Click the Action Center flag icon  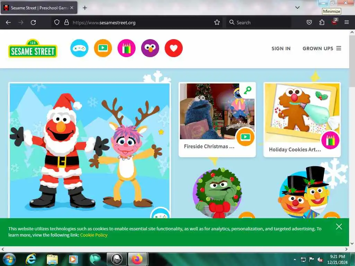(x=312, y=259)
